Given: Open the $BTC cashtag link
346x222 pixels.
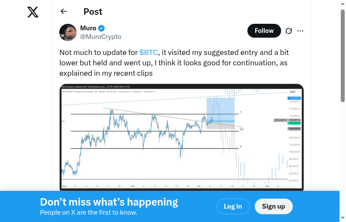Looking at the screenshot, I should coord(148,52).
